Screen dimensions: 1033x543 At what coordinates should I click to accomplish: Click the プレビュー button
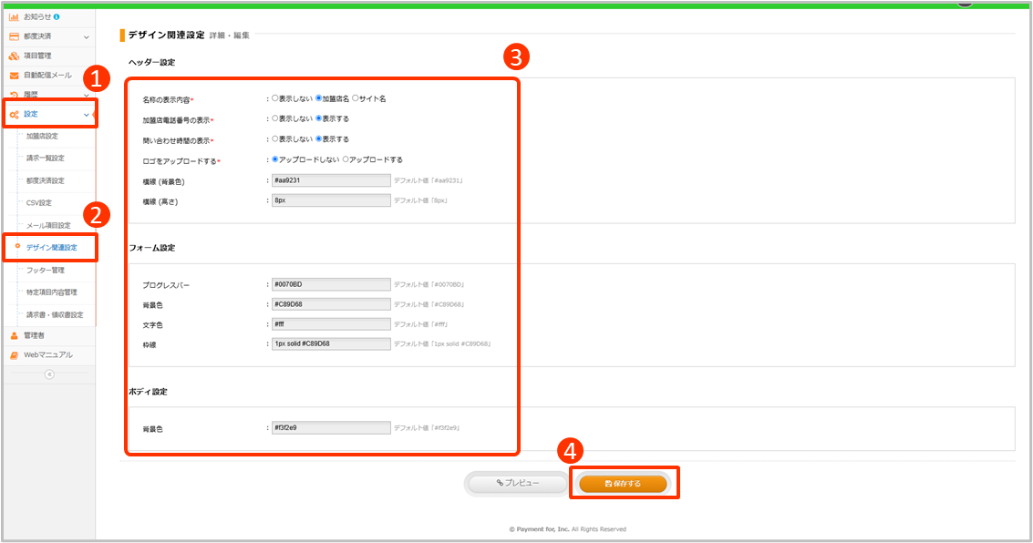click(518, 483)
